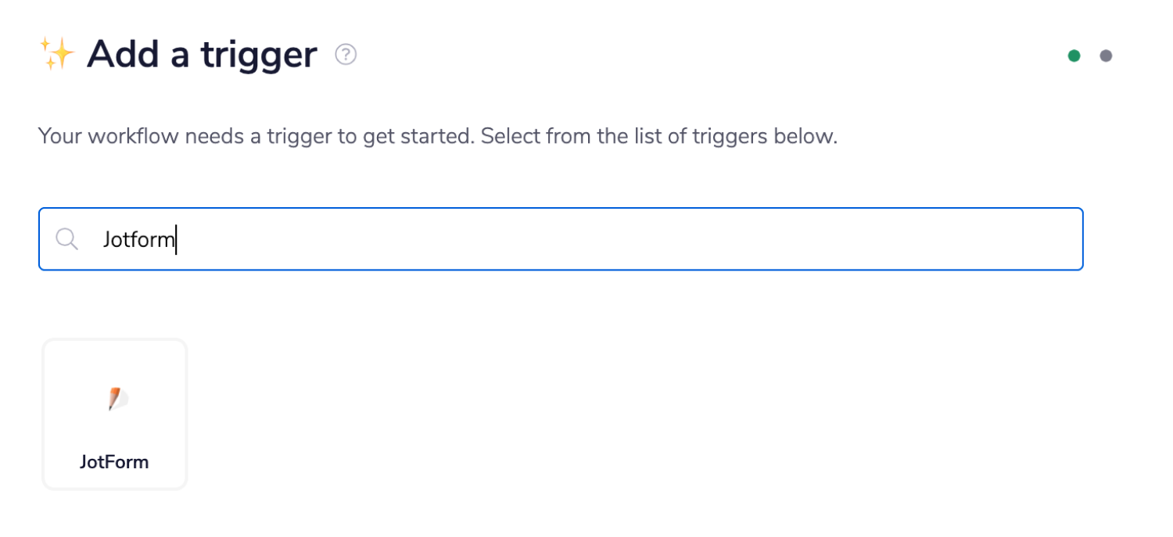Switch to the inactive gray step
Screen dimensions: 1173x537
point(1106,55)
